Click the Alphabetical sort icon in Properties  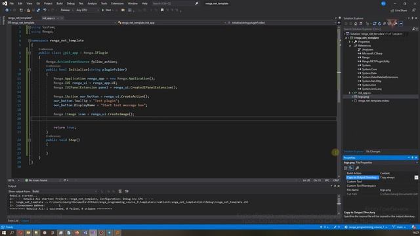click(x=351, y=168)
